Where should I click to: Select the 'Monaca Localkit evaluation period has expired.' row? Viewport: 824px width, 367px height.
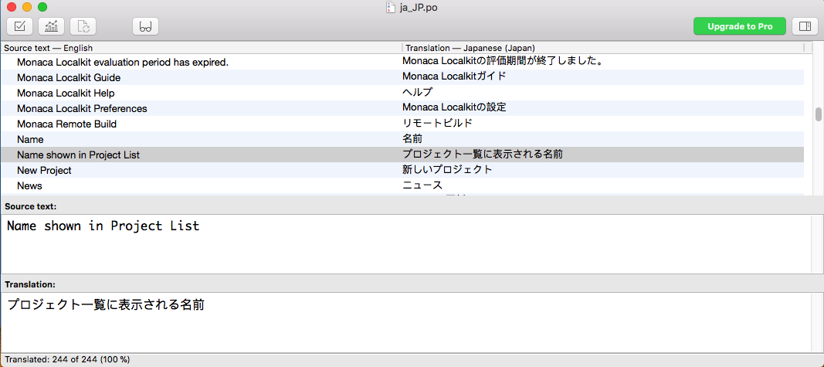[402, 62]
